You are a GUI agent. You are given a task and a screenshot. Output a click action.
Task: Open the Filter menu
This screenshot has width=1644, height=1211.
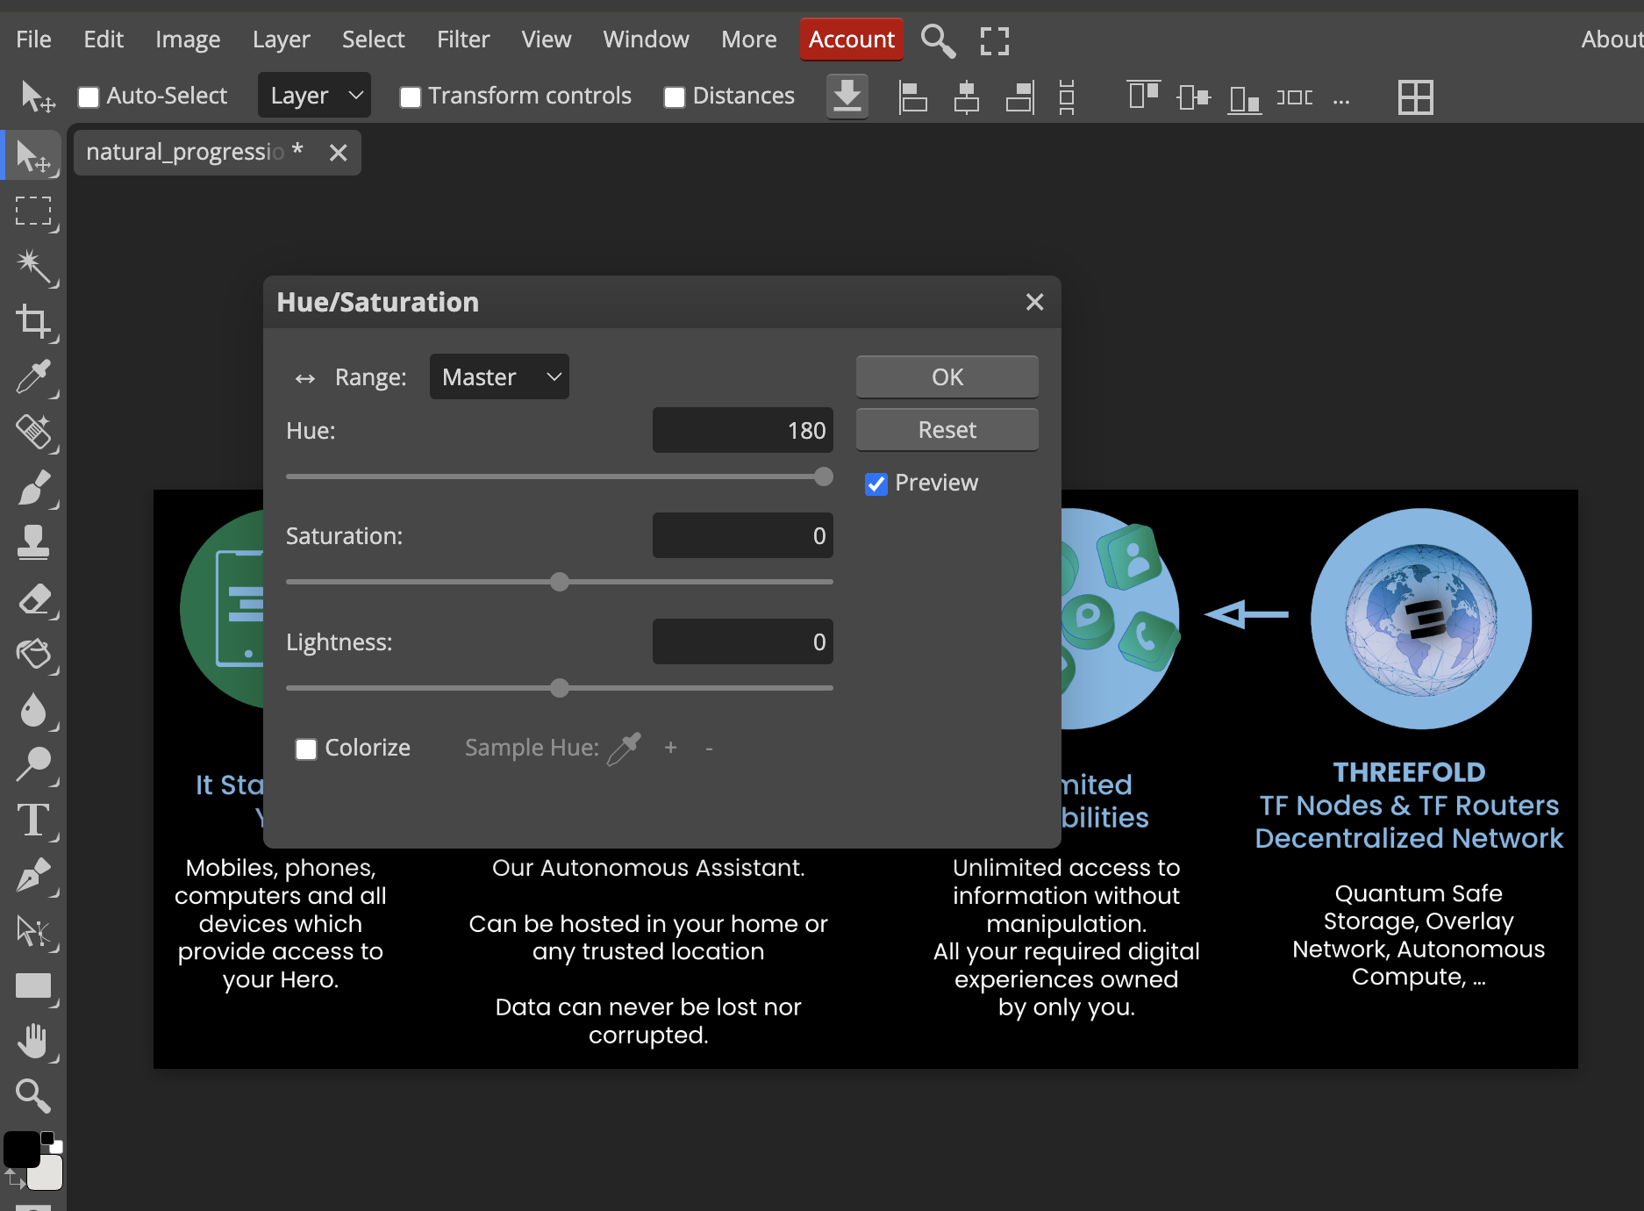(462, 39)
